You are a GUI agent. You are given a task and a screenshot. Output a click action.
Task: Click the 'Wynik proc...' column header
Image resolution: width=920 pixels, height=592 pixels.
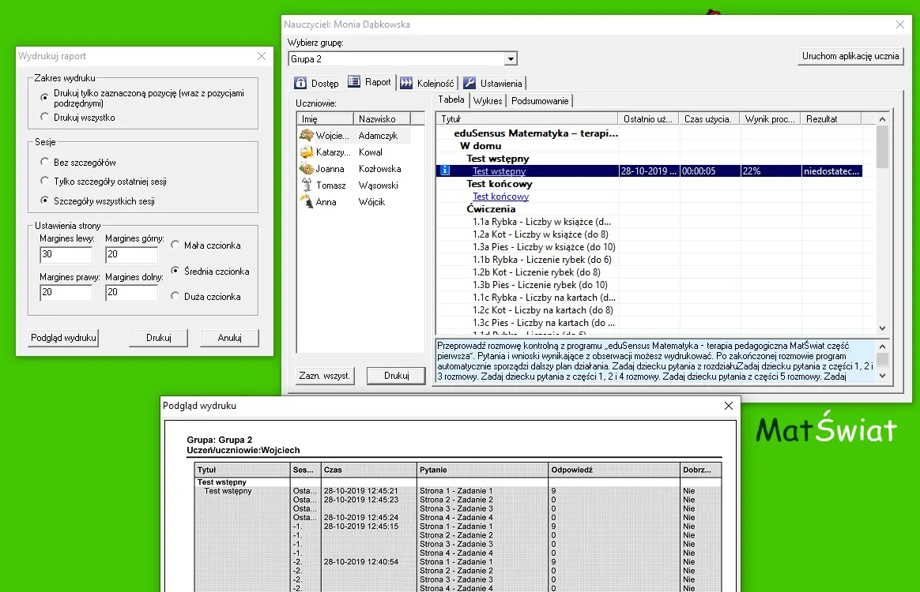[x=770, y=118]
